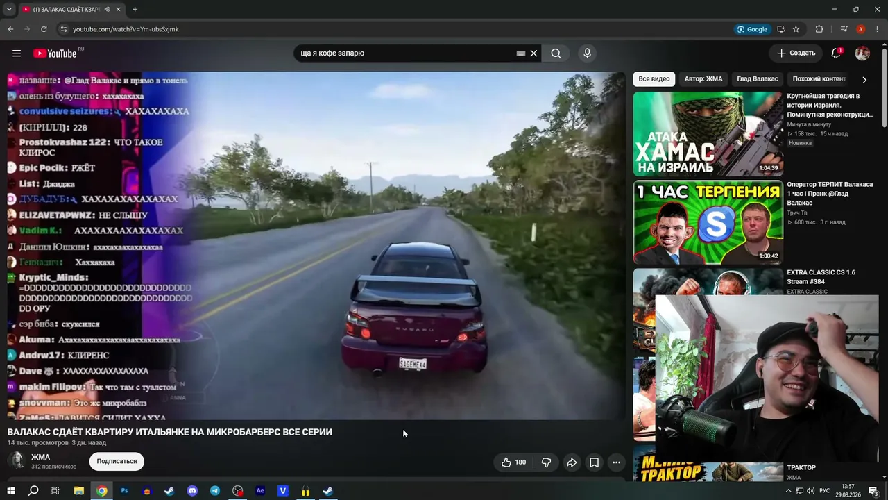Click the Создать button
Screen dimensions: 888x500
point(796,53)
